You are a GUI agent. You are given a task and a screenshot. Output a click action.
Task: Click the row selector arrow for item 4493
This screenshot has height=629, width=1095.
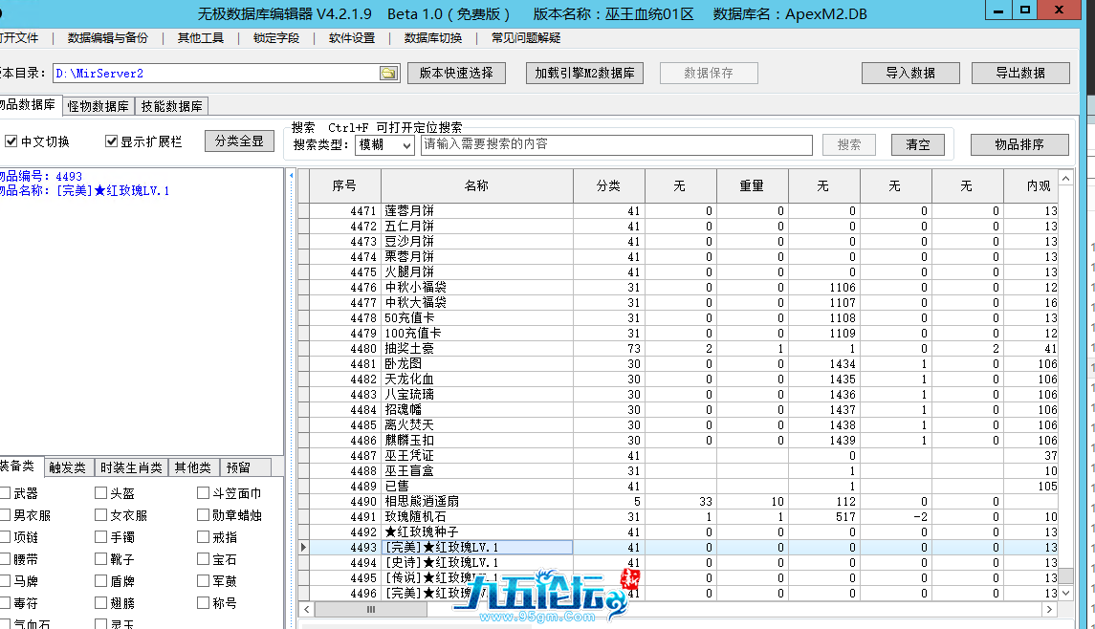click(x=304, y=548)
